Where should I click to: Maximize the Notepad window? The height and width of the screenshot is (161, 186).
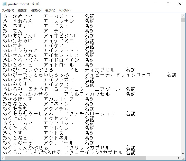(168, 4)
